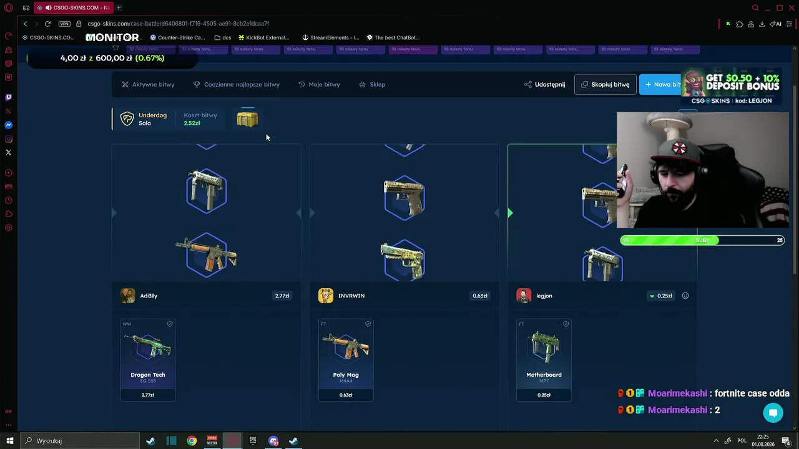Open Google Chrome from the taskbar
799x449 pixels.
click(x=192, y=441)
